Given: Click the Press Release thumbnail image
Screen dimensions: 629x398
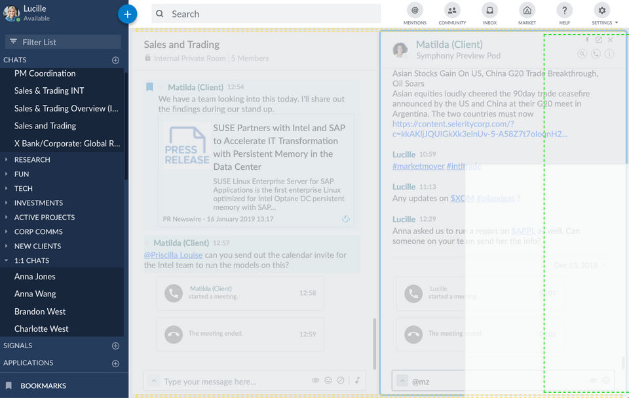Looking at the screenshot, I should tap(187, 146).
